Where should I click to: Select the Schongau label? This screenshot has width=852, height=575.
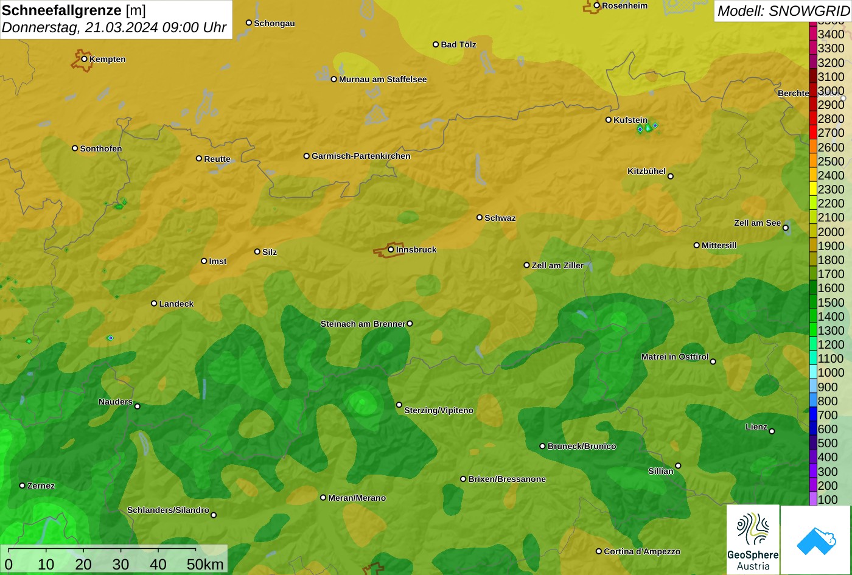[x=274, y=23]
